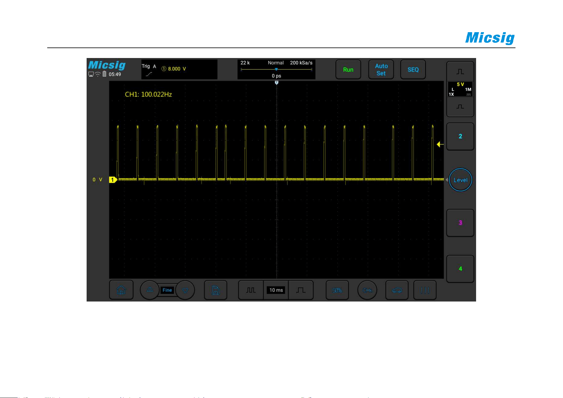
Task: Enable channel 4
Action: pyautogui.click(x=460, y=269)
